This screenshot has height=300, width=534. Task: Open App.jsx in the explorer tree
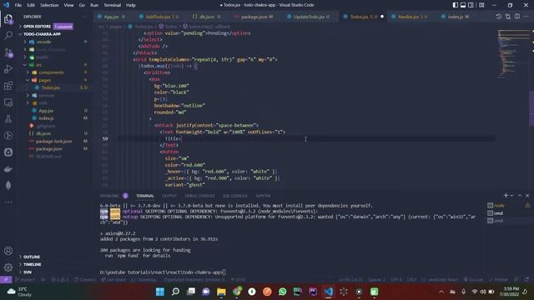(46, 111)
